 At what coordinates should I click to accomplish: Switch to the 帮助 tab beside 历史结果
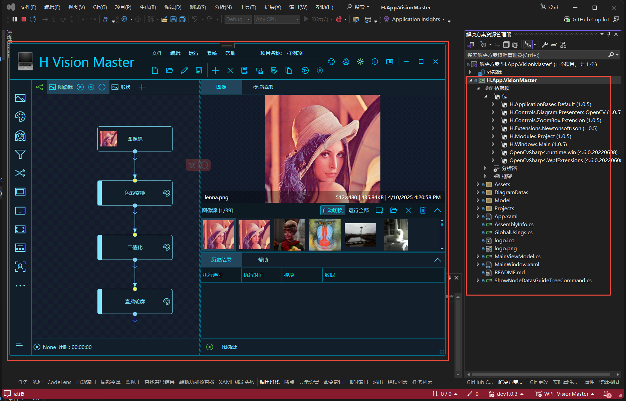pos(263,260)
